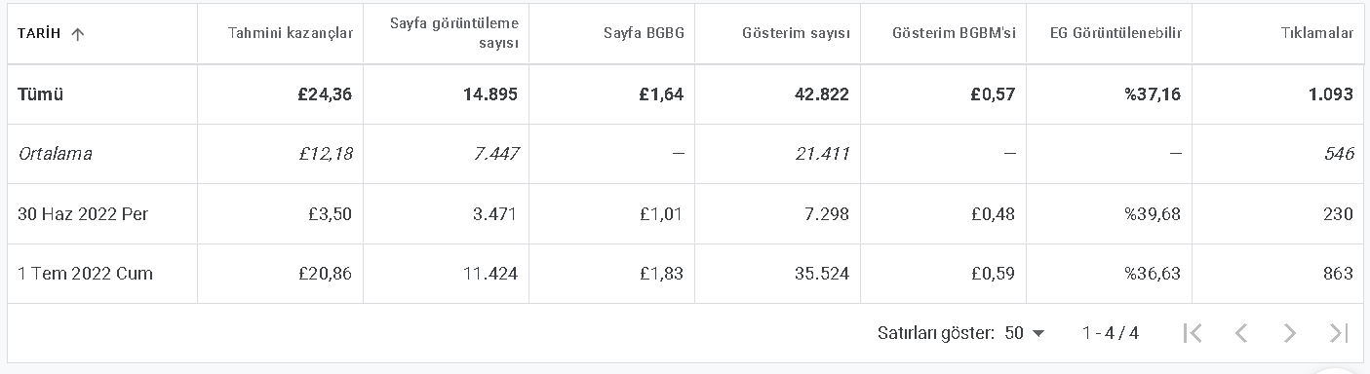Click the Ortalama average row label
This screenshot has height=374, width=1370.
pyautogui.click(x=55, y=154)
